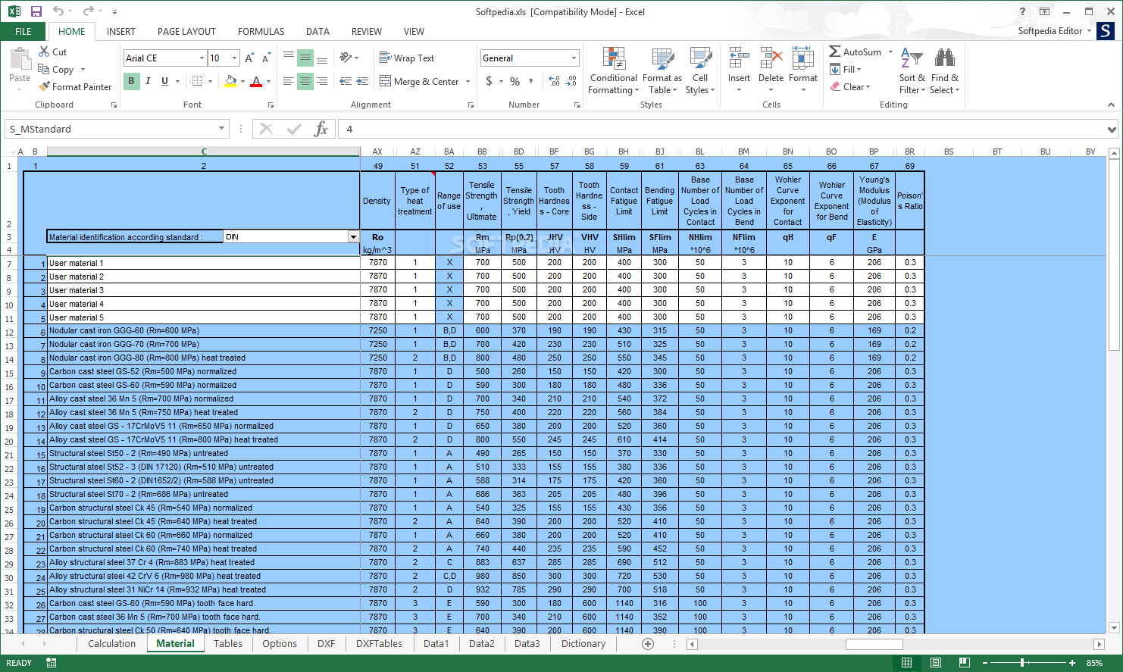Switch to the Calculation sheet tab
This screenshot has height=672, width=1123.
111,643
